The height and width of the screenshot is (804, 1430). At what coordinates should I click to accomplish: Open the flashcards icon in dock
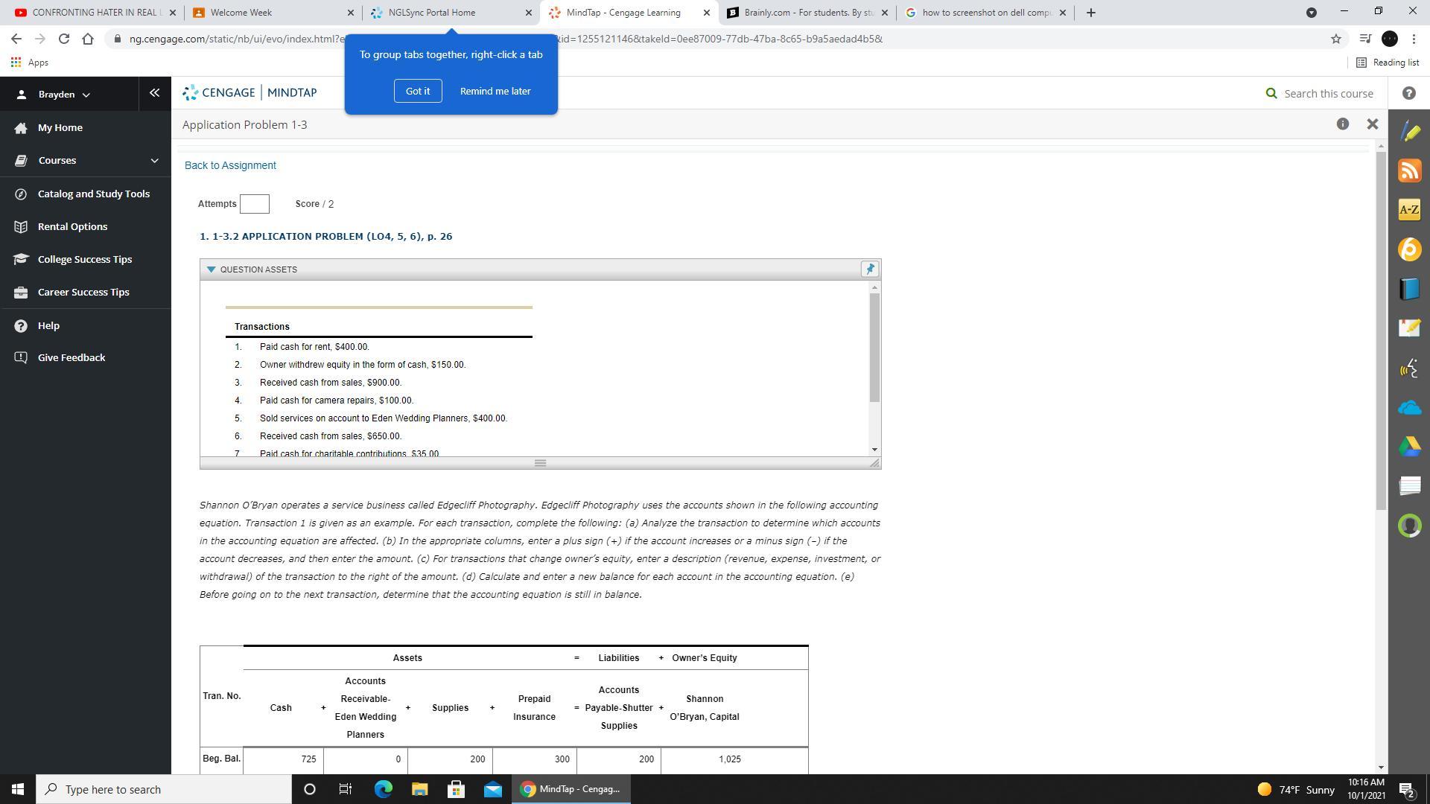[1409, 486]
